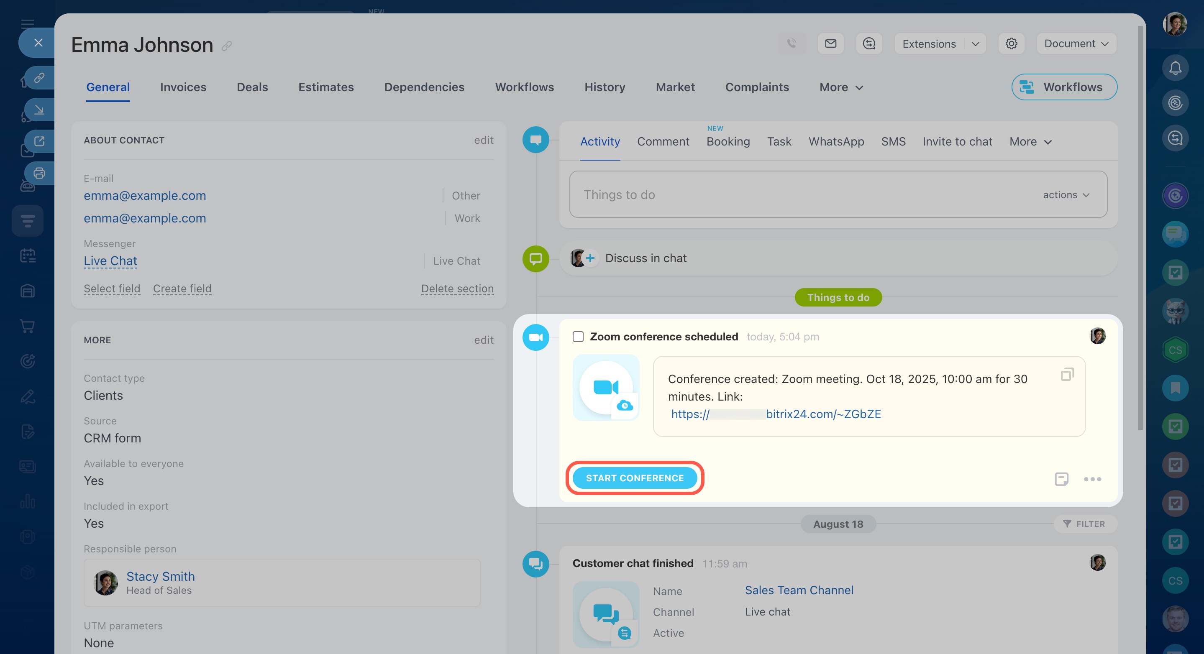Screen dimensions: 1204x654
Task: Click the FILTER button near August 18
Action: coord(1084,524)
